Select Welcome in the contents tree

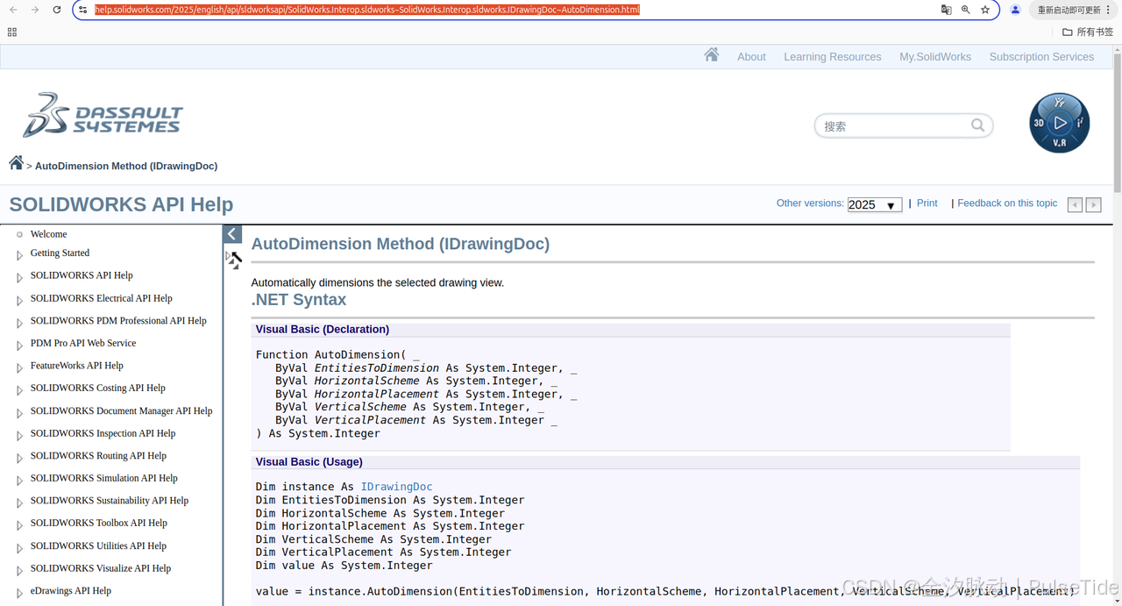[48, 234]
